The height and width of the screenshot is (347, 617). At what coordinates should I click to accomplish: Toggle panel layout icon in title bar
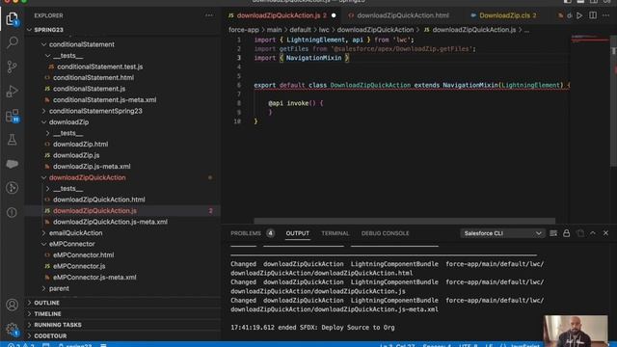pos(580,2)
